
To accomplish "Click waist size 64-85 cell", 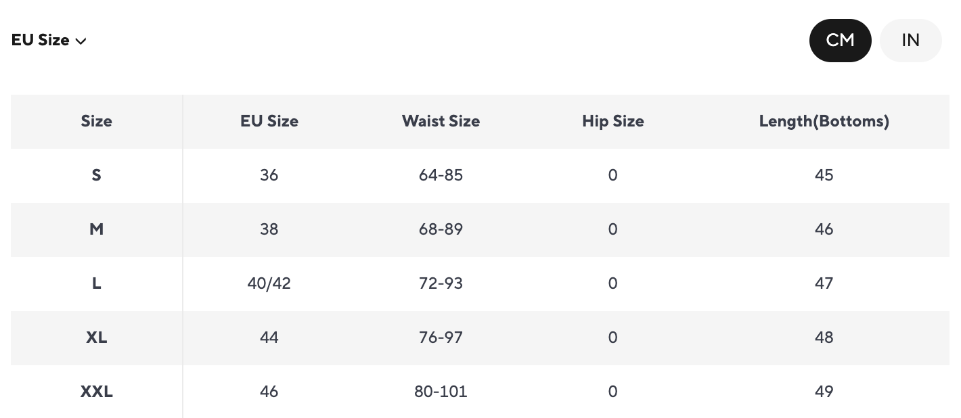I will pyautogui.click(x=441, y=175).
